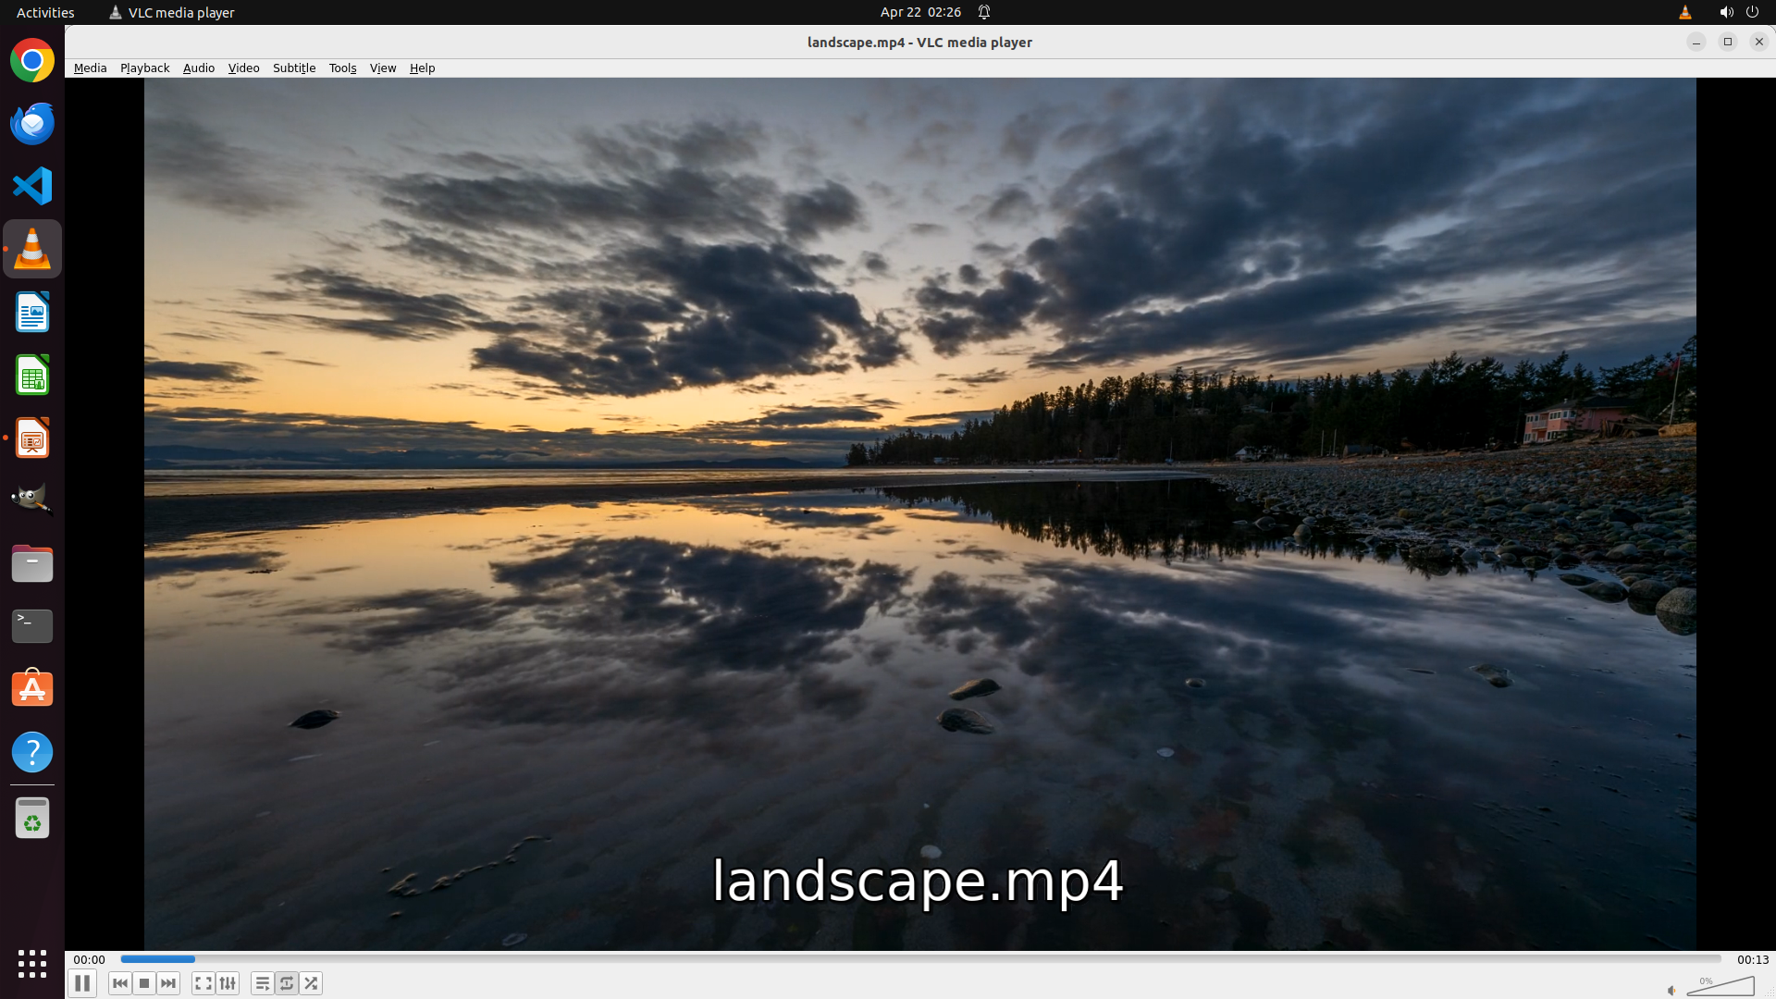Toggle the playlist view

[x=263, y=983]
